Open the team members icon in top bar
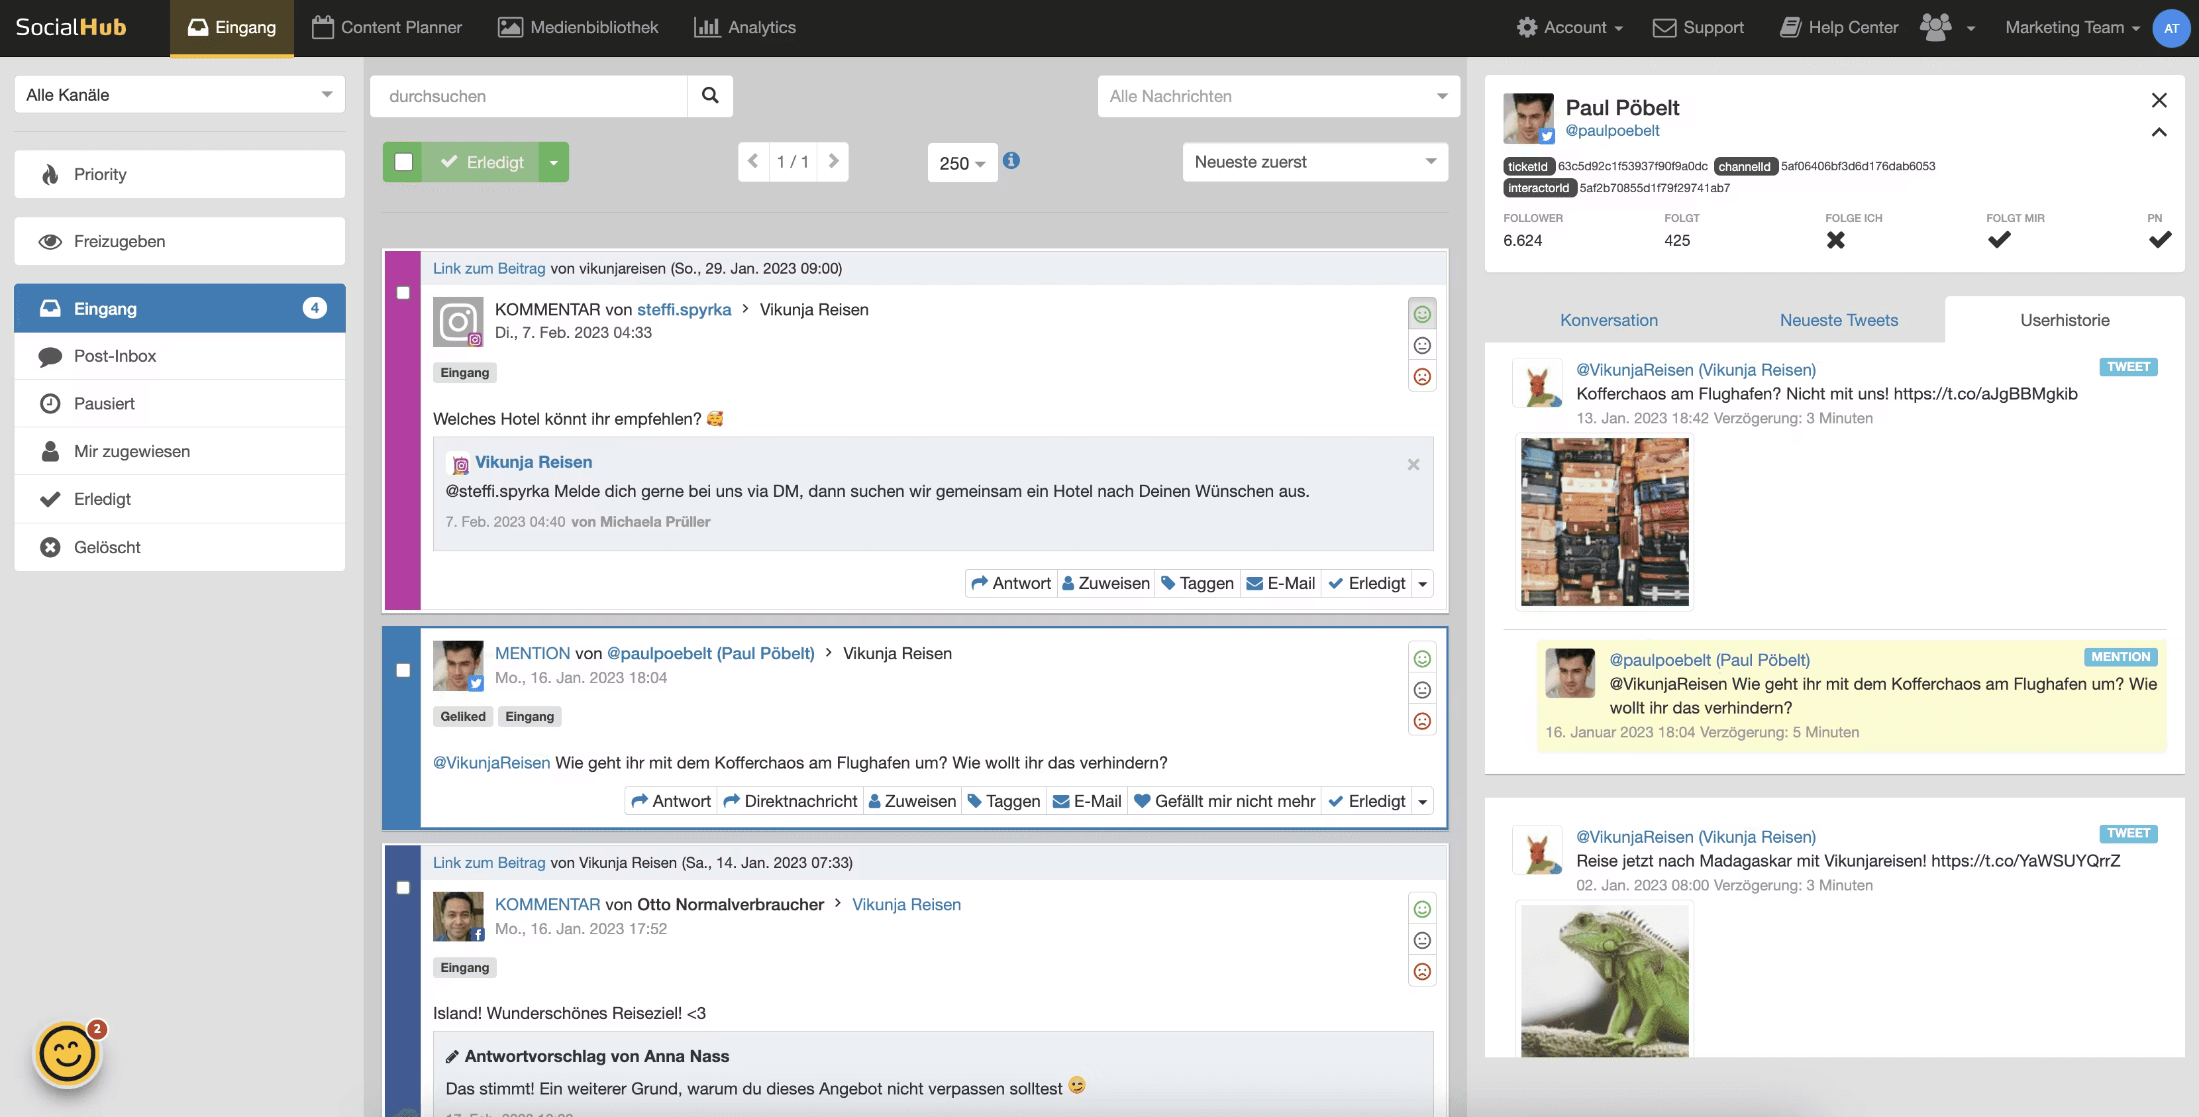The height and width of the screenshot is (1117, 2199). 1936,27
